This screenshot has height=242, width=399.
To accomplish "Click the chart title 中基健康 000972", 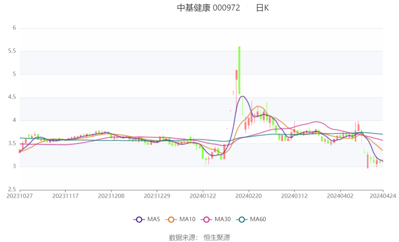I will pyautogui.click(x=208, y=8).
